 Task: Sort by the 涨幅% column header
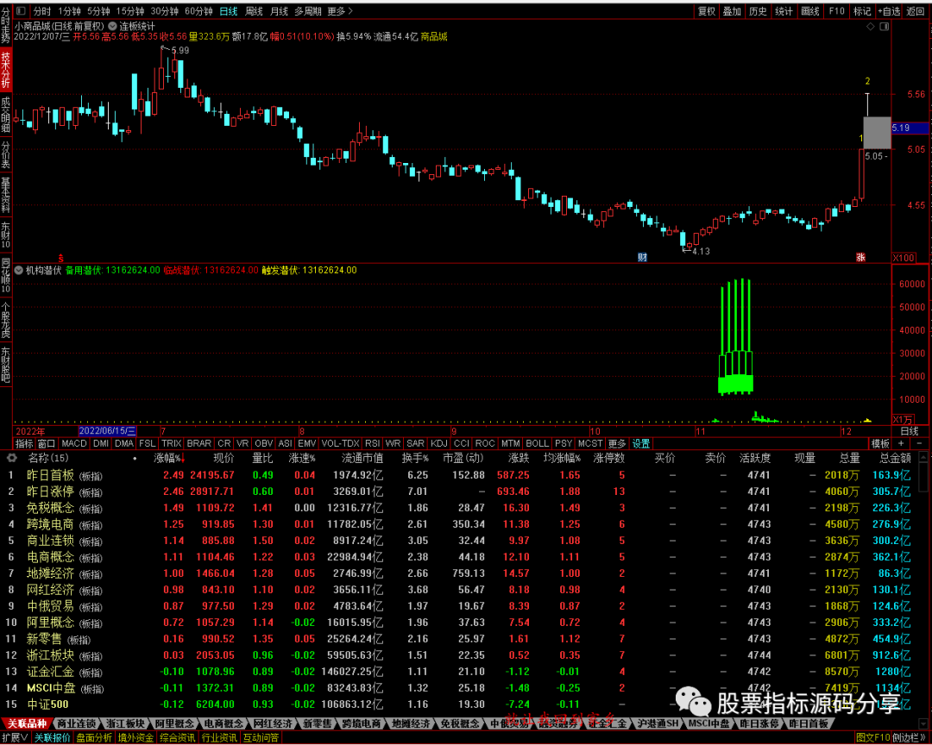click(169, 458)
